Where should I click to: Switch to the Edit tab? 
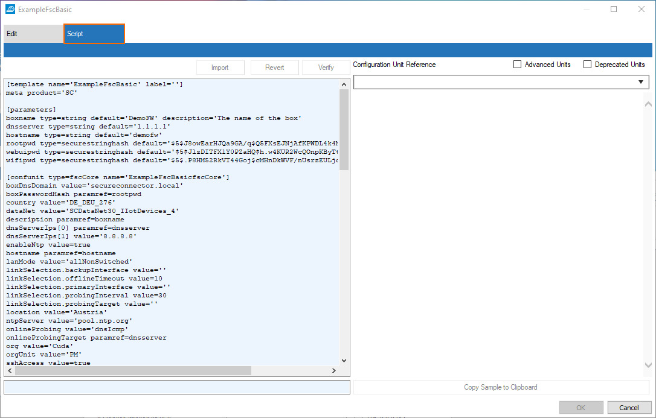click(33, 34)
